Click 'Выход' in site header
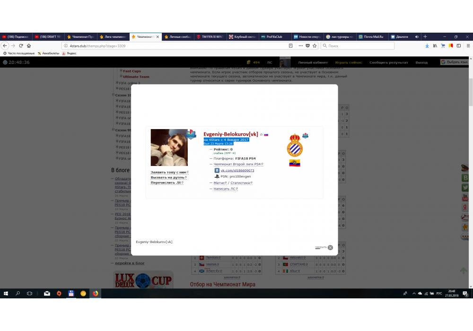 [421, 62]
